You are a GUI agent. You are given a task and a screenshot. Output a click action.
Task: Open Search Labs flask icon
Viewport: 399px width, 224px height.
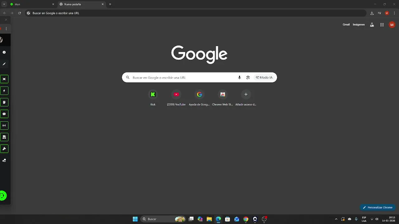(x=372, y=25)
